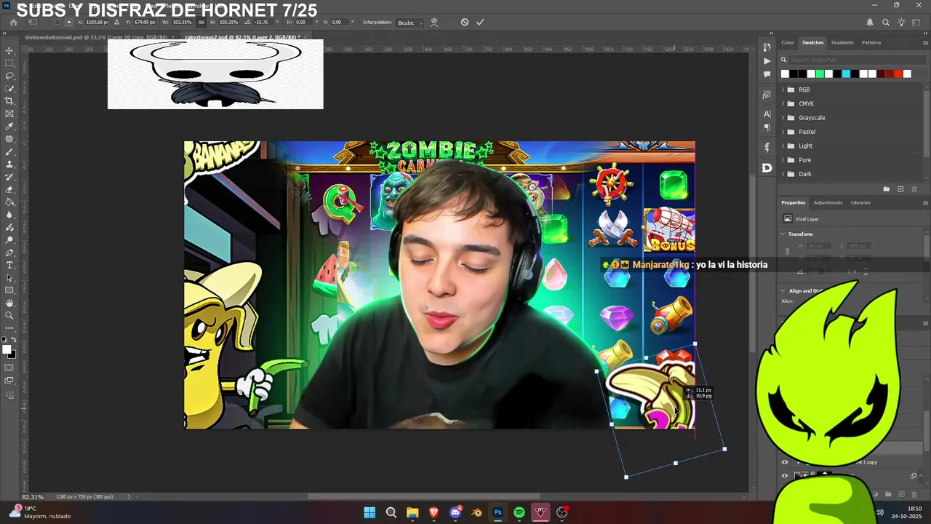Screen dimensions: 931x524
Task: Select the Clone Stamp tool
Action: coord(9,164)
